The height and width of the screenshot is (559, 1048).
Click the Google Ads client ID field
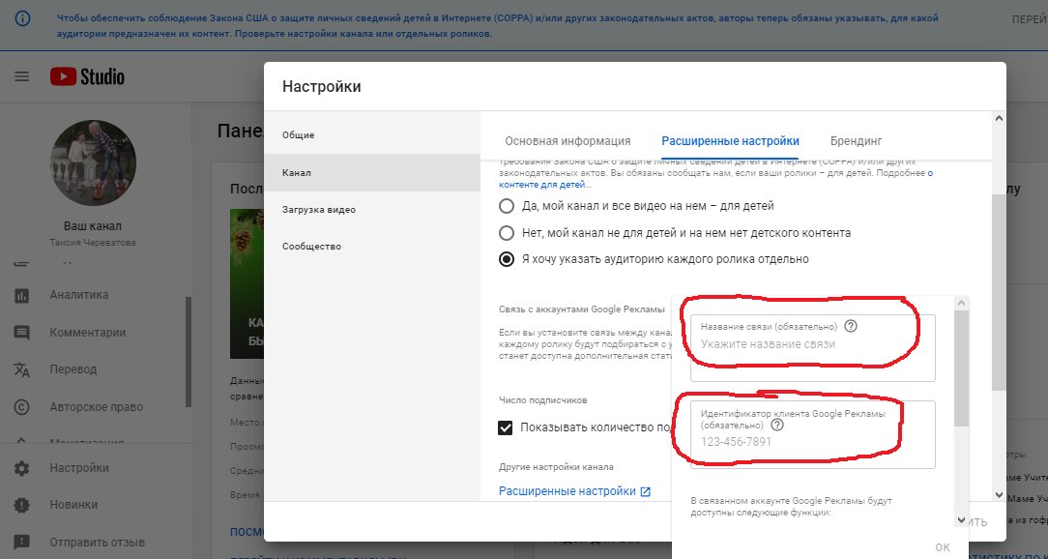[x=813, y=434]
